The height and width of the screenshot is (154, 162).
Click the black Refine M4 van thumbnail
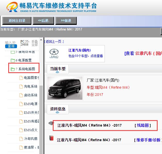coord(65,88)
